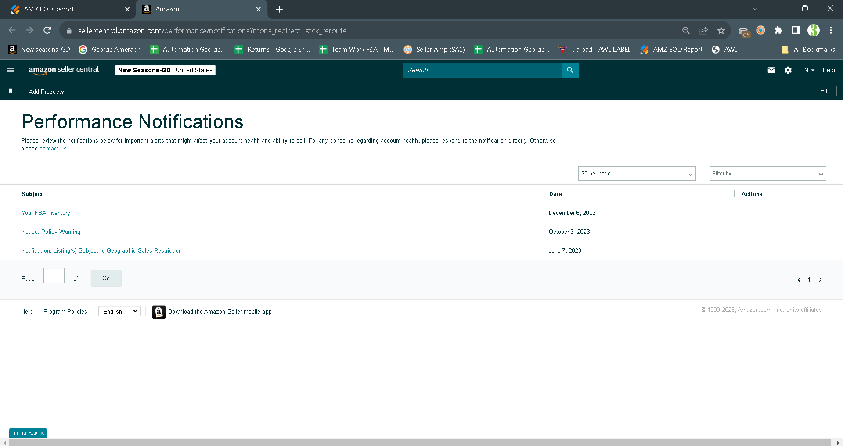Screen dimensions: 843x446
Task: Click the bookmark flag icon beside Add Products
Action: (11, 91)
